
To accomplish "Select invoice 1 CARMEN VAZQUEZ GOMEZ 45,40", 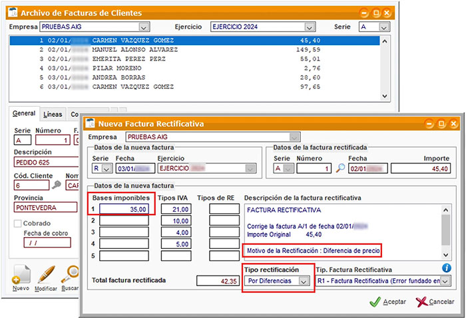I will point(194,40).
